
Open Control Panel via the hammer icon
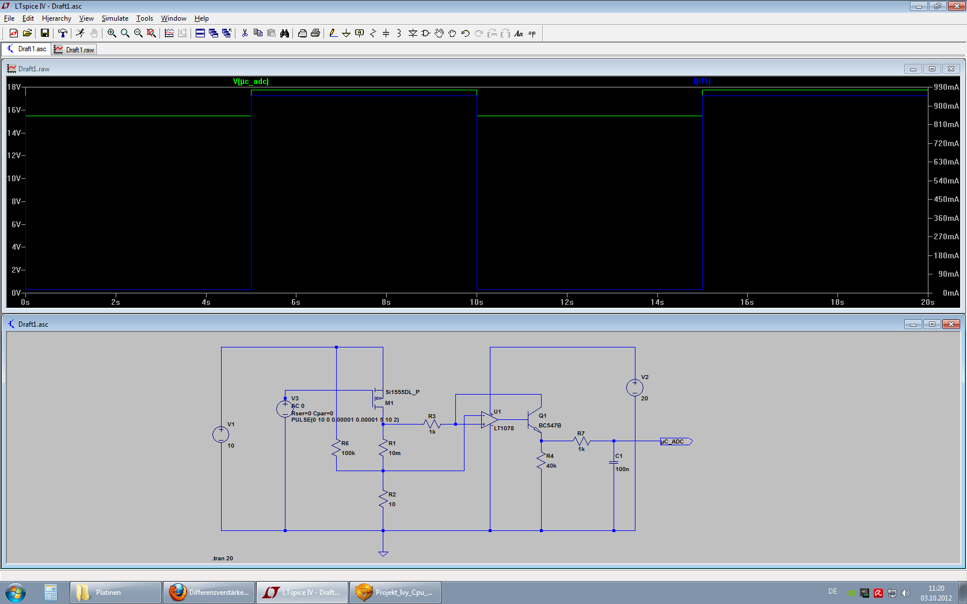(62, 33)
